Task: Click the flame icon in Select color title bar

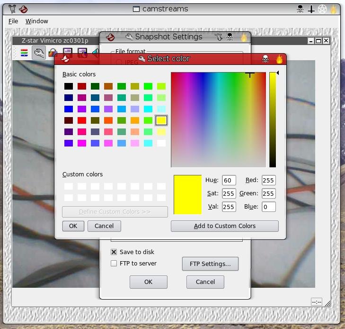Action: (279, 59)
